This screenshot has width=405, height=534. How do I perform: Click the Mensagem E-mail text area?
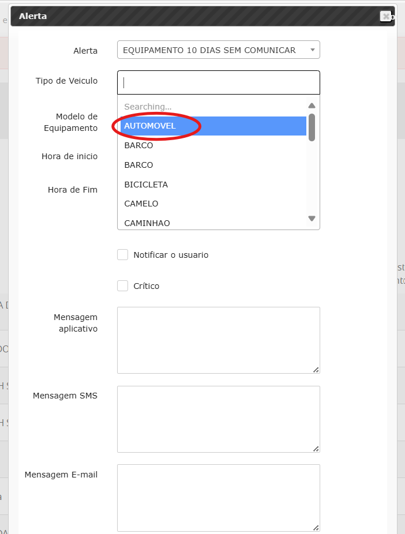(218, 498)
